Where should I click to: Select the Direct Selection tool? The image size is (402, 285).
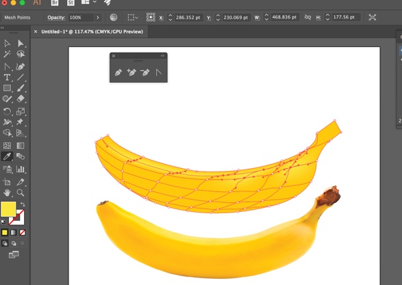21,43
